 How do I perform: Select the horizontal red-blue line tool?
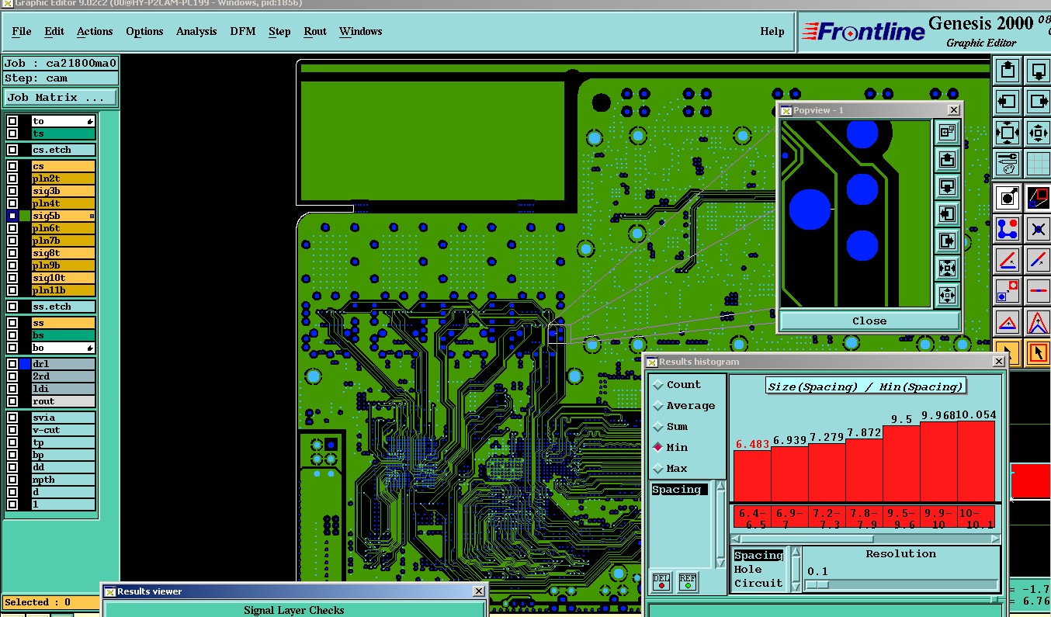[1039, 291]
